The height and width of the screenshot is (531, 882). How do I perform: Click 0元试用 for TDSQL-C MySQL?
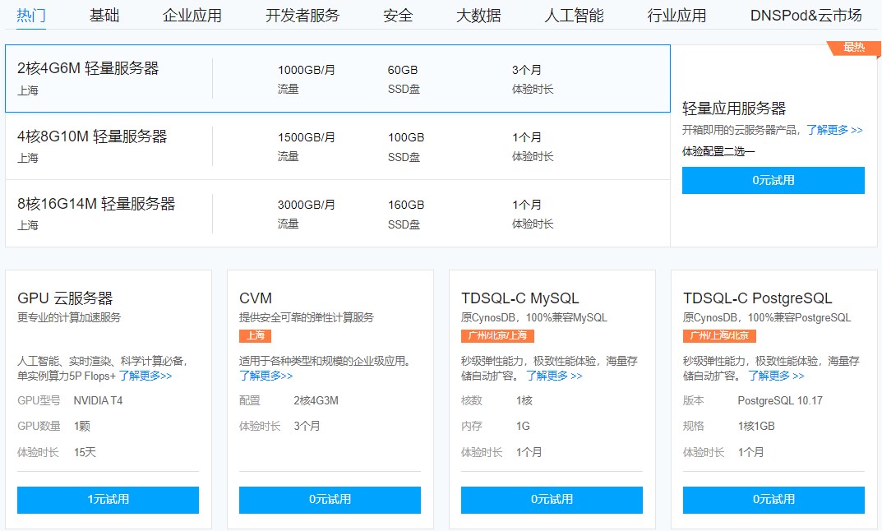coord(550,500)
